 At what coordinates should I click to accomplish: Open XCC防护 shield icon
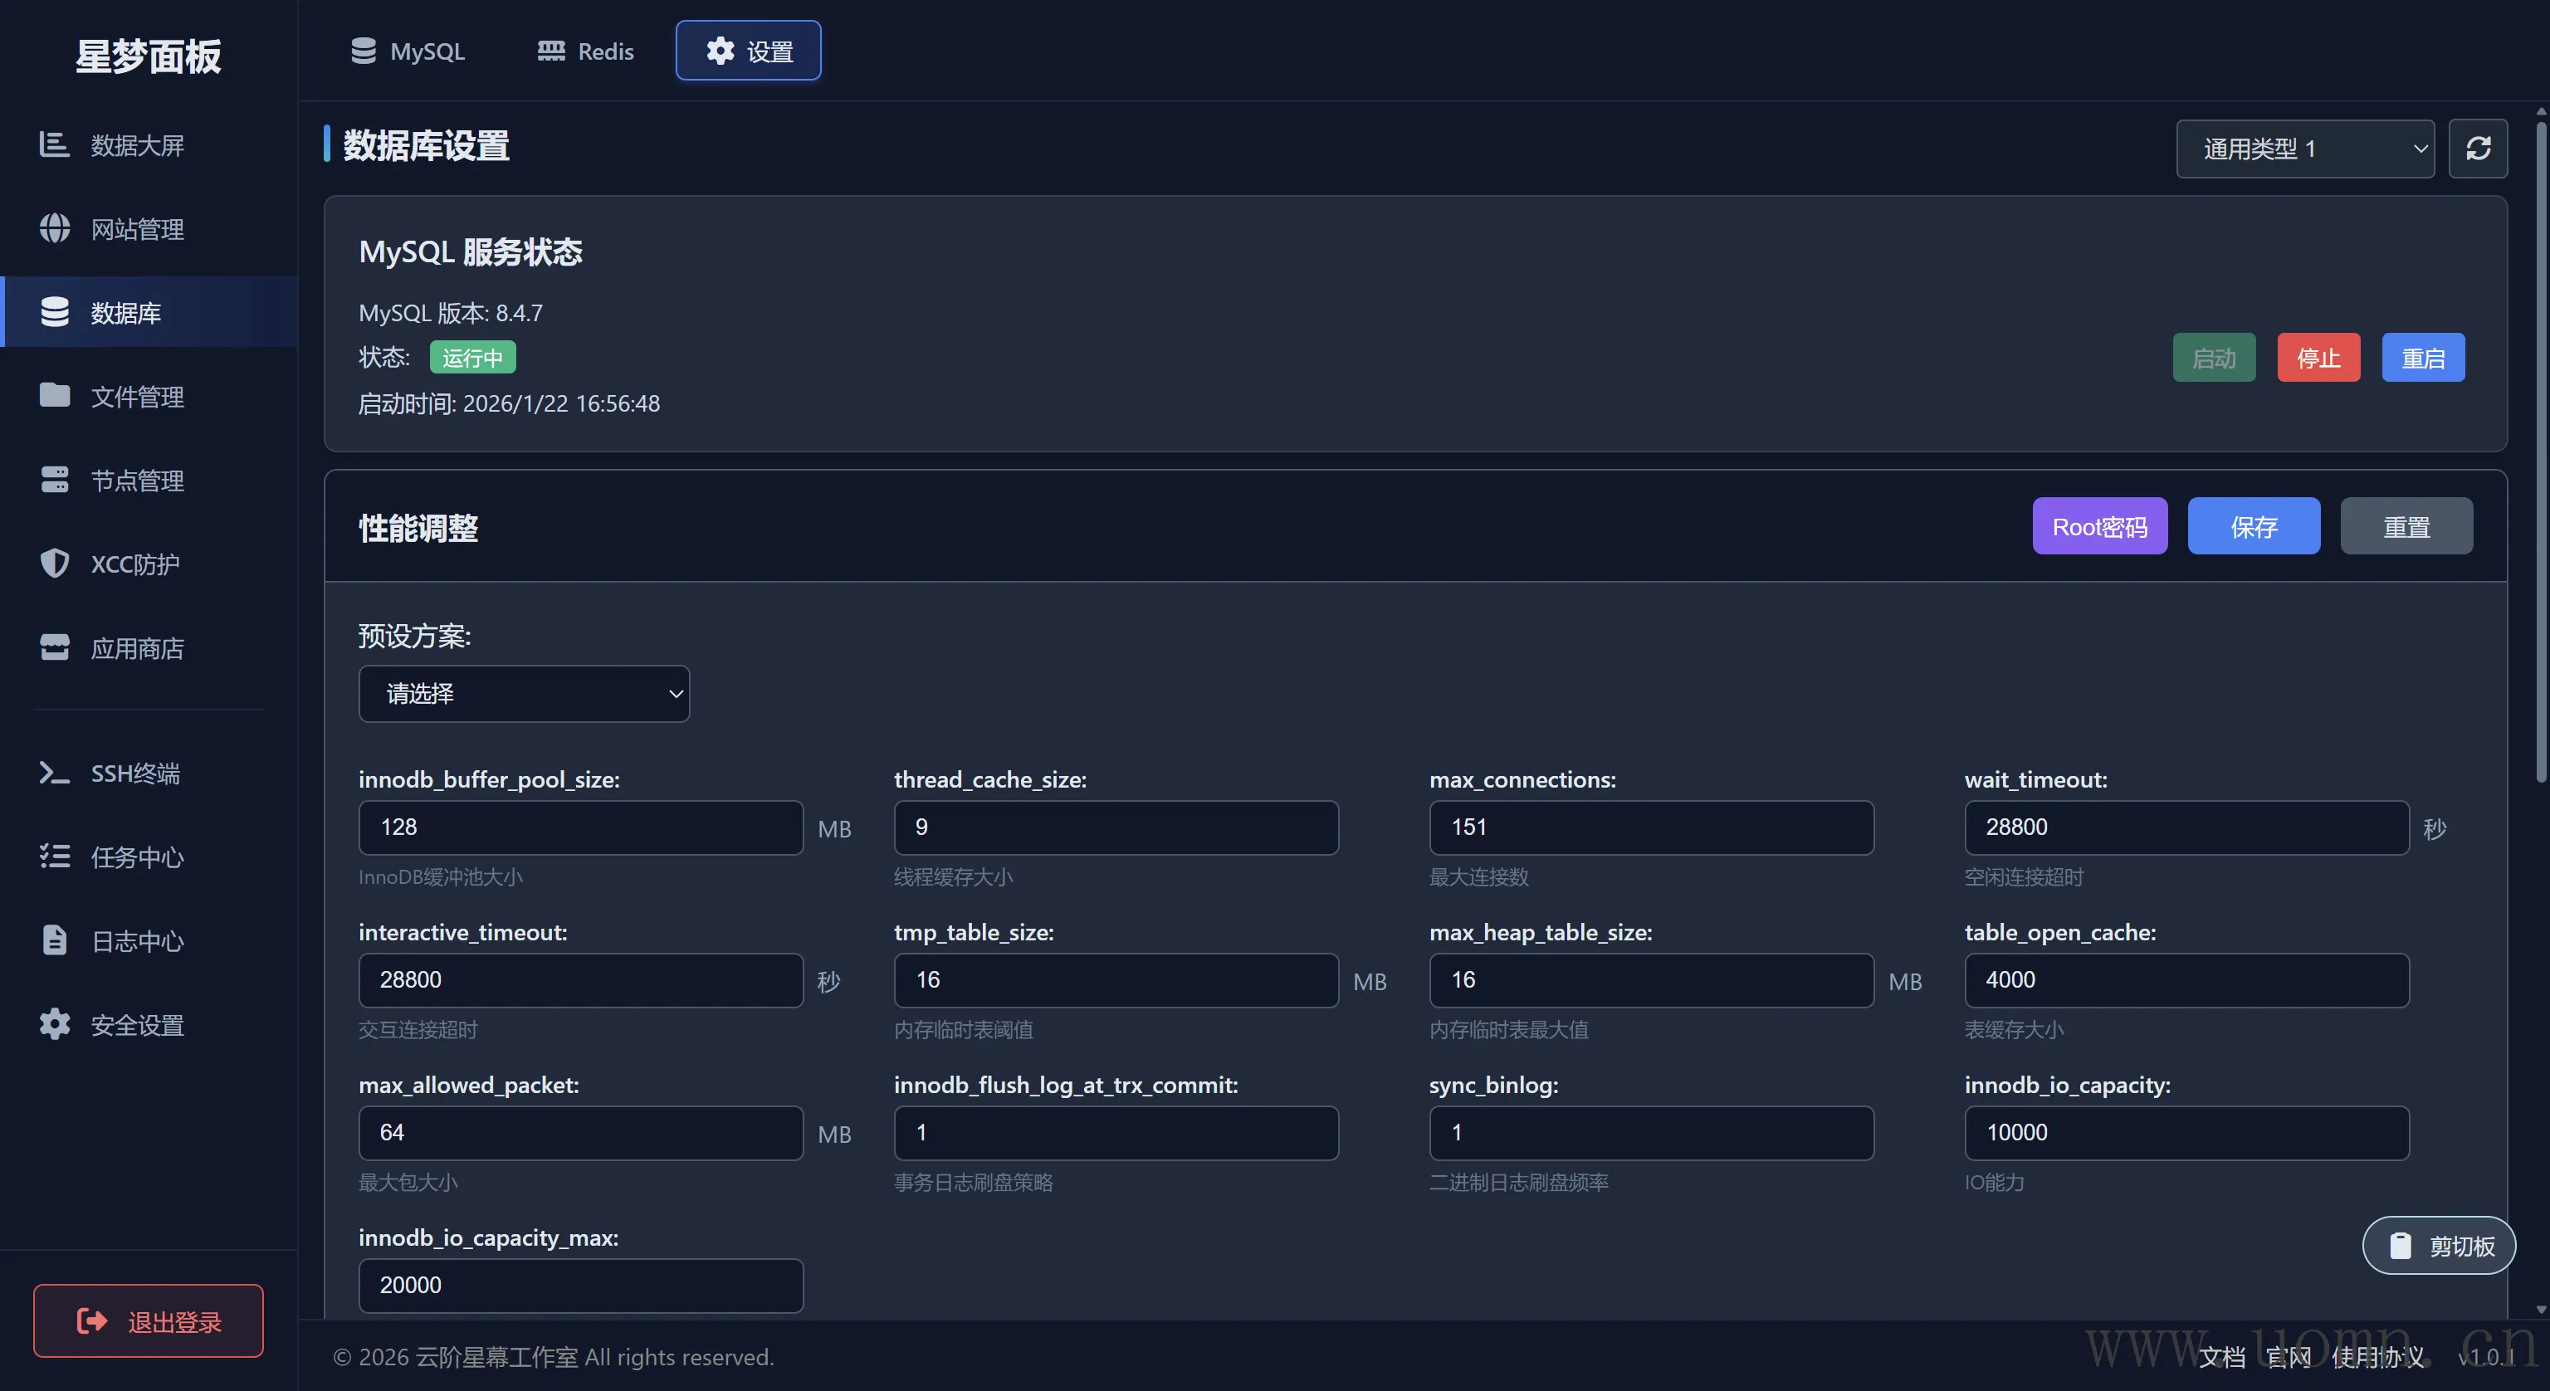(55, 564)
